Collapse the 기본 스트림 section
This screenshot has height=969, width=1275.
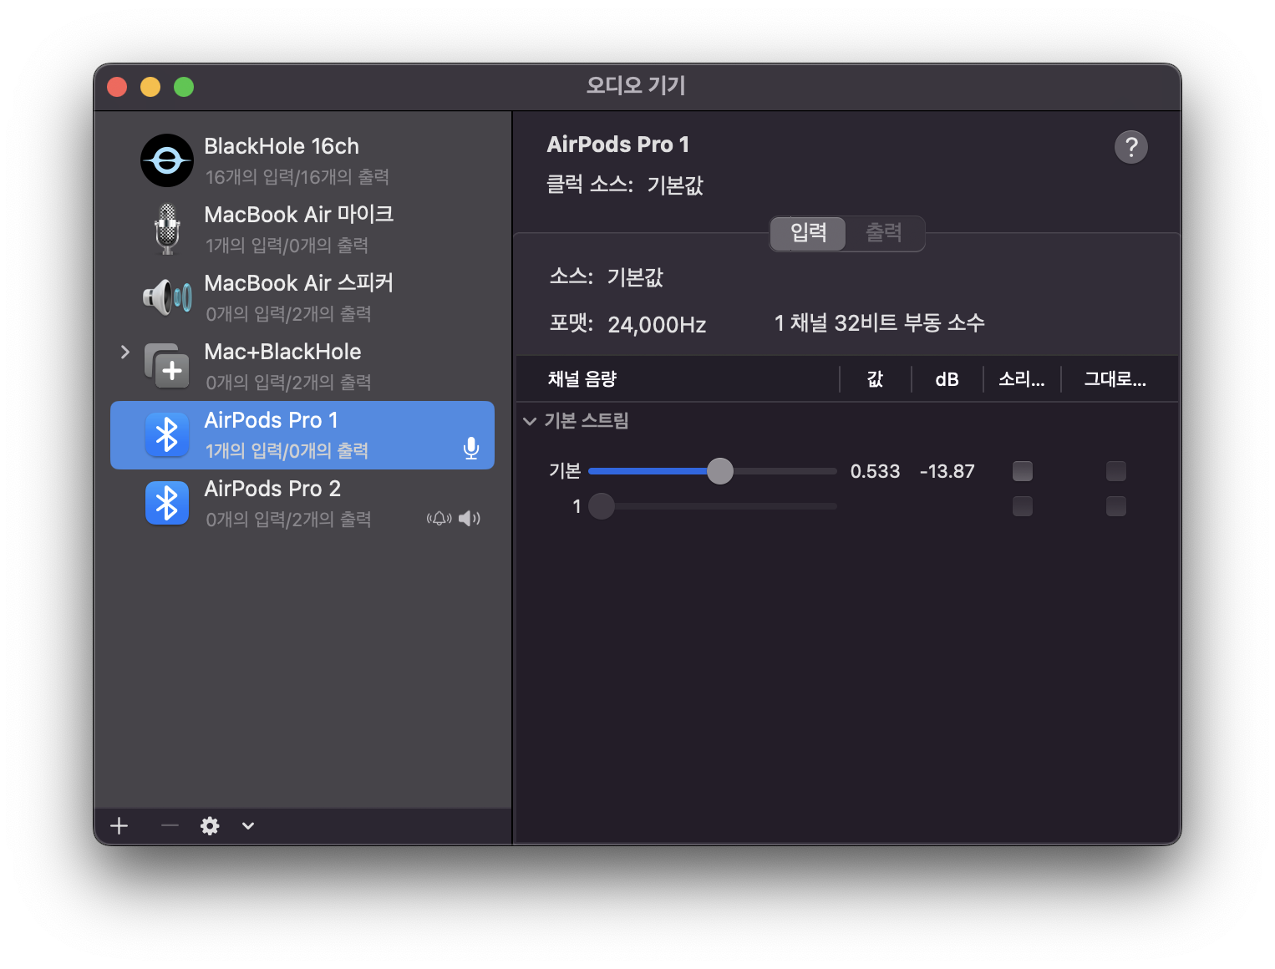[x=530, y=421]
